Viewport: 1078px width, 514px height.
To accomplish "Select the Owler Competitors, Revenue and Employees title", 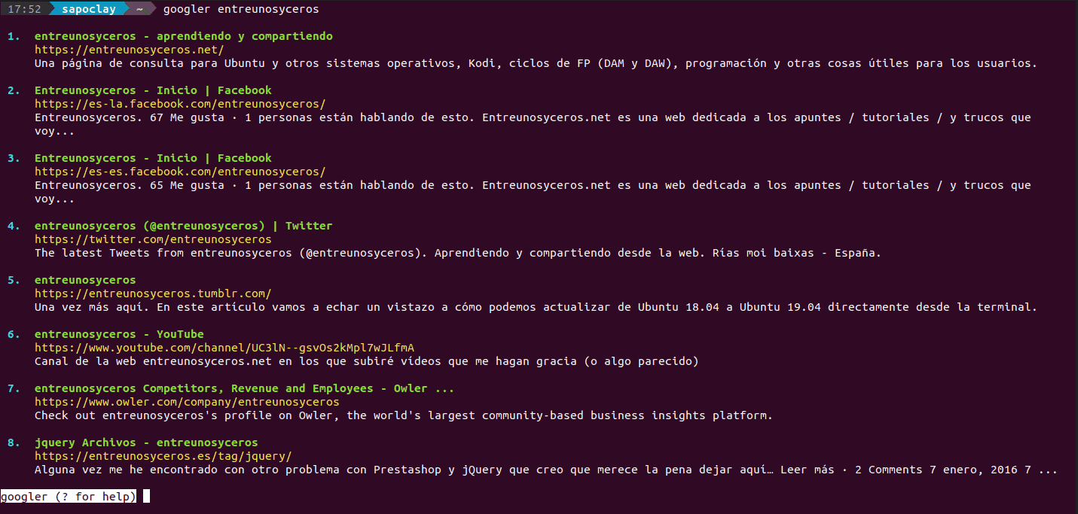I will (244, 388).
